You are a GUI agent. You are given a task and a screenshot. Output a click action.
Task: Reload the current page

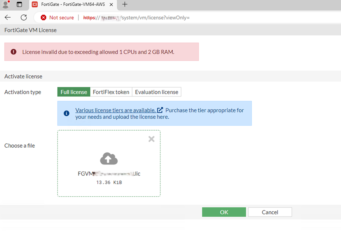[24, 17]
